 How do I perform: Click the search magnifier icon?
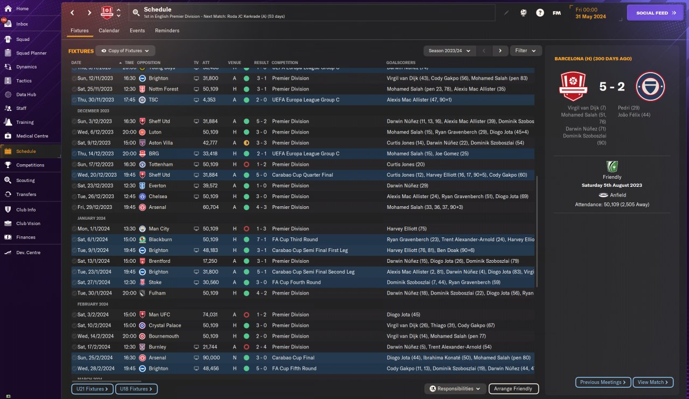coord(136,13)
